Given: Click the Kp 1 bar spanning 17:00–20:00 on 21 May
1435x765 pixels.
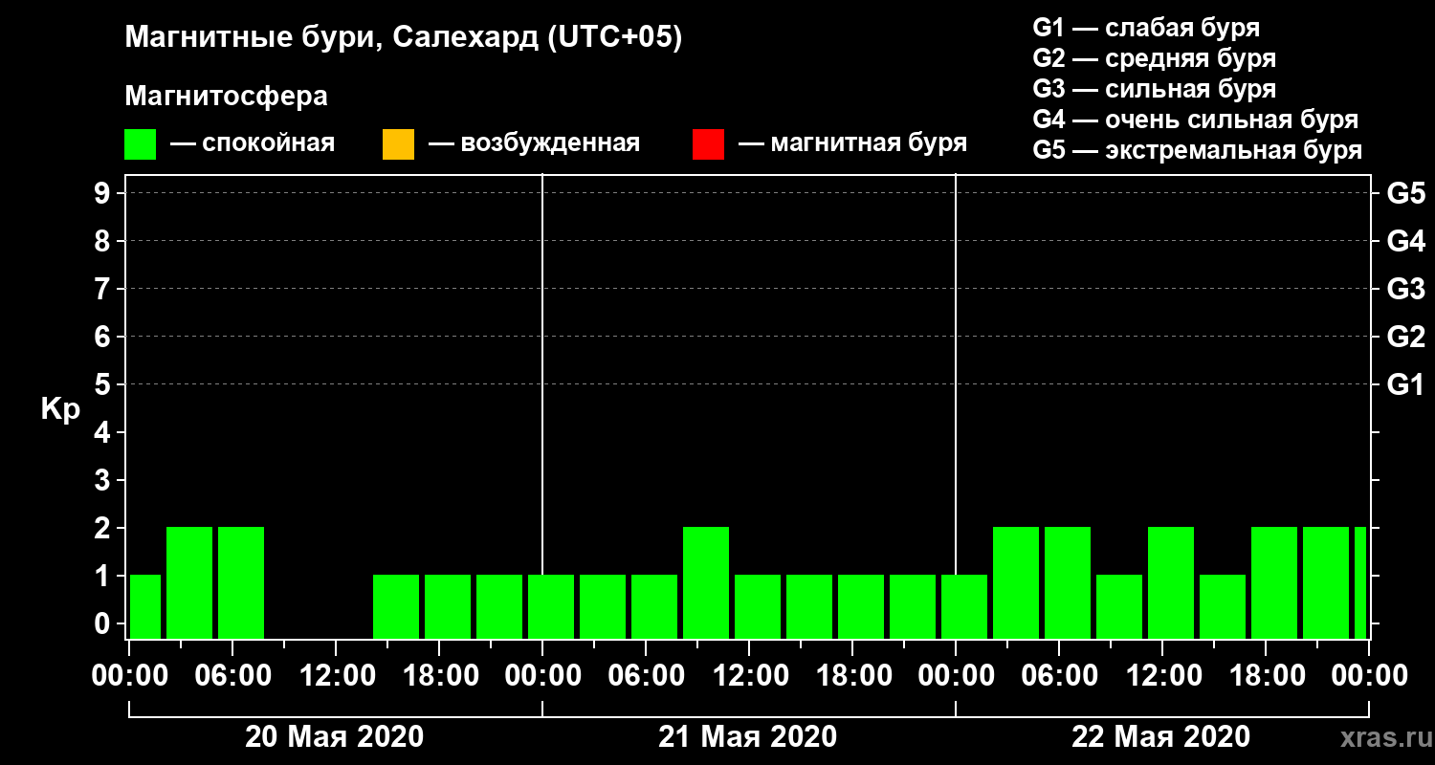Looking at the screenshot, I should point(861,606).
